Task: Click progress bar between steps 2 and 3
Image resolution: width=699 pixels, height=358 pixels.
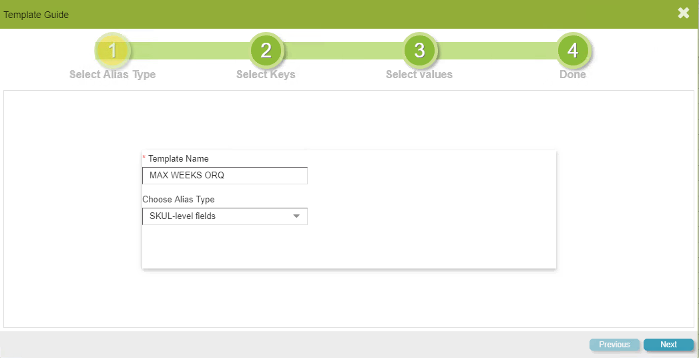Action: click(x=342, y=51)
